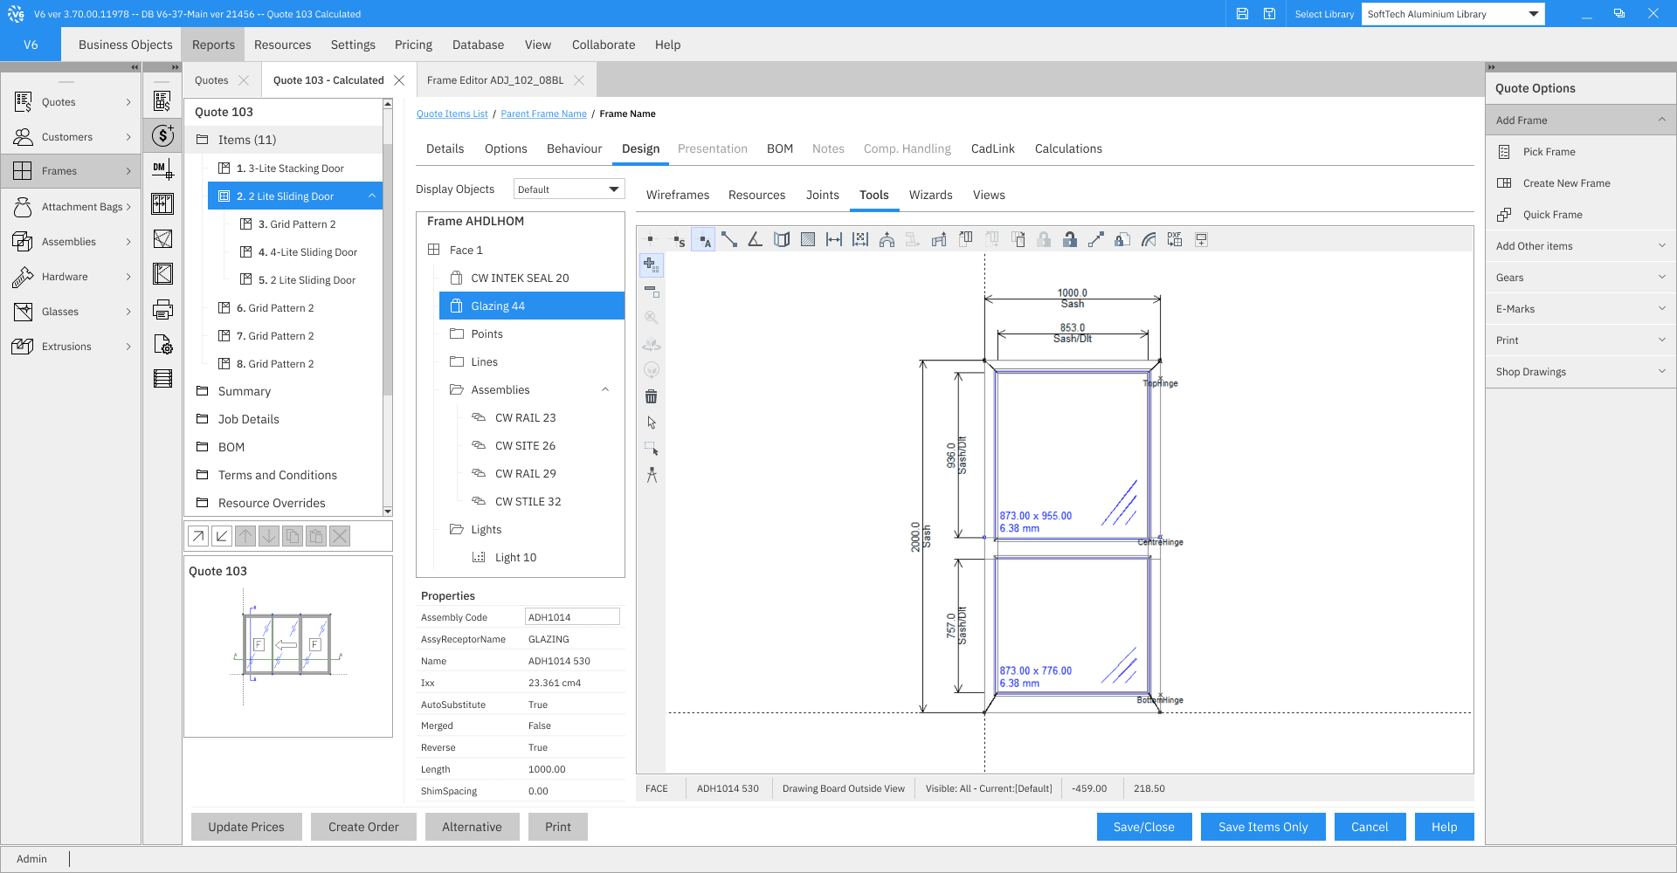Screen dimensions: 1677x873
Task: Expand the Gears section
Action: point(1580,278)
